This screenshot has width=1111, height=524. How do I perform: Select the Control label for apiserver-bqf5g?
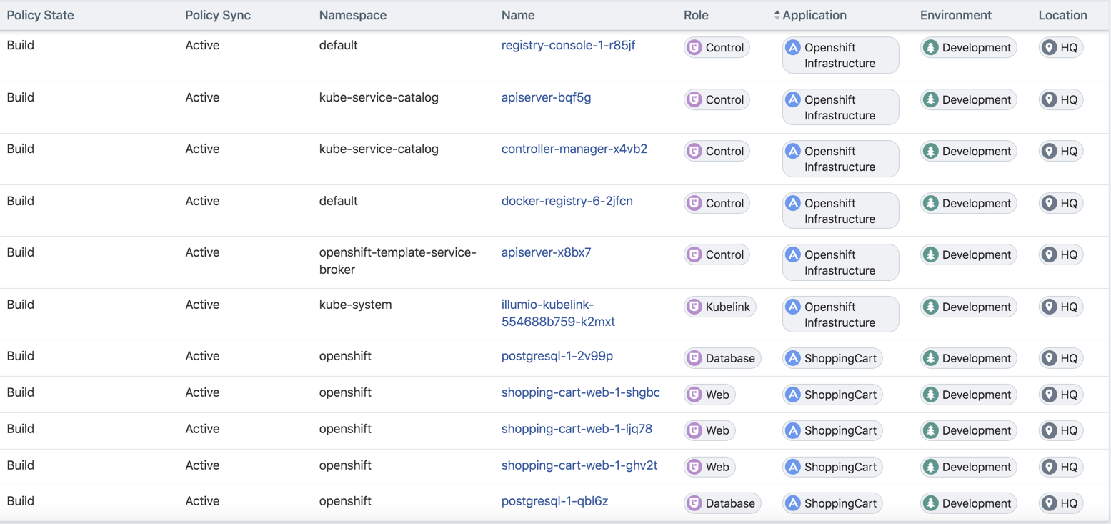(x=717, y=99)
